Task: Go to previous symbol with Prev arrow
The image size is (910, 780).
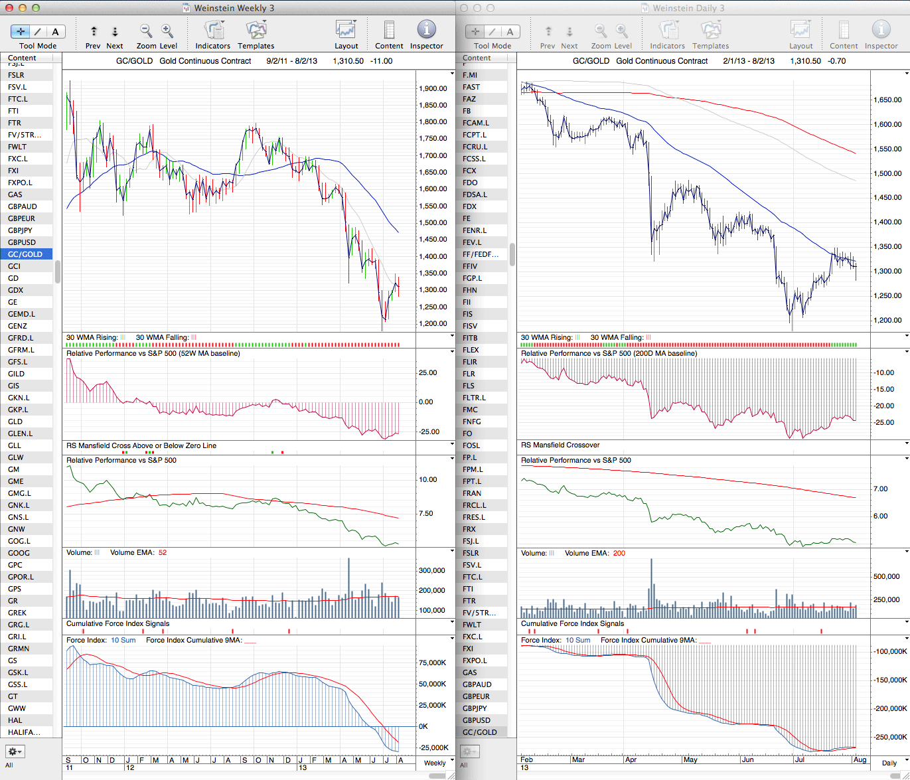Action: pyautogui.click(x=94, y=31)
